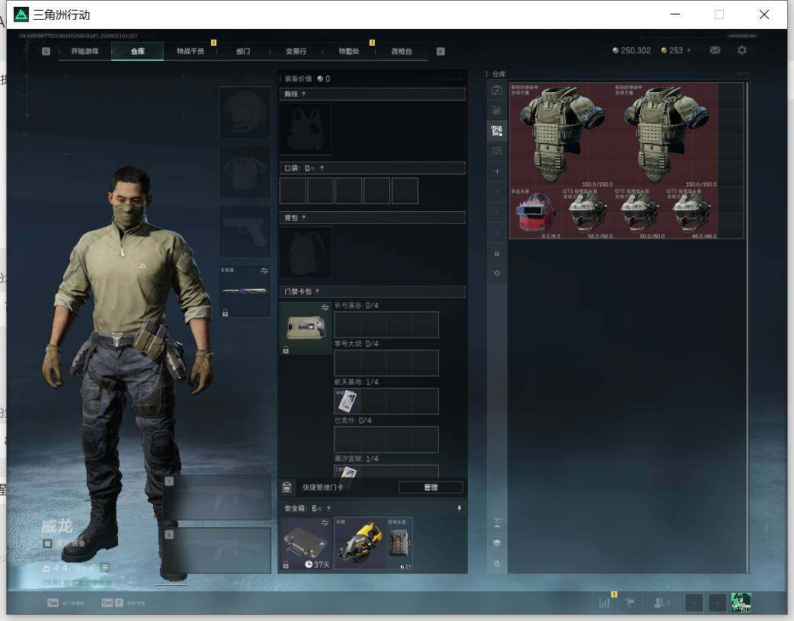
Task: Open the fourth warehouse sidebar category icon
Action: tap(497, 151)
